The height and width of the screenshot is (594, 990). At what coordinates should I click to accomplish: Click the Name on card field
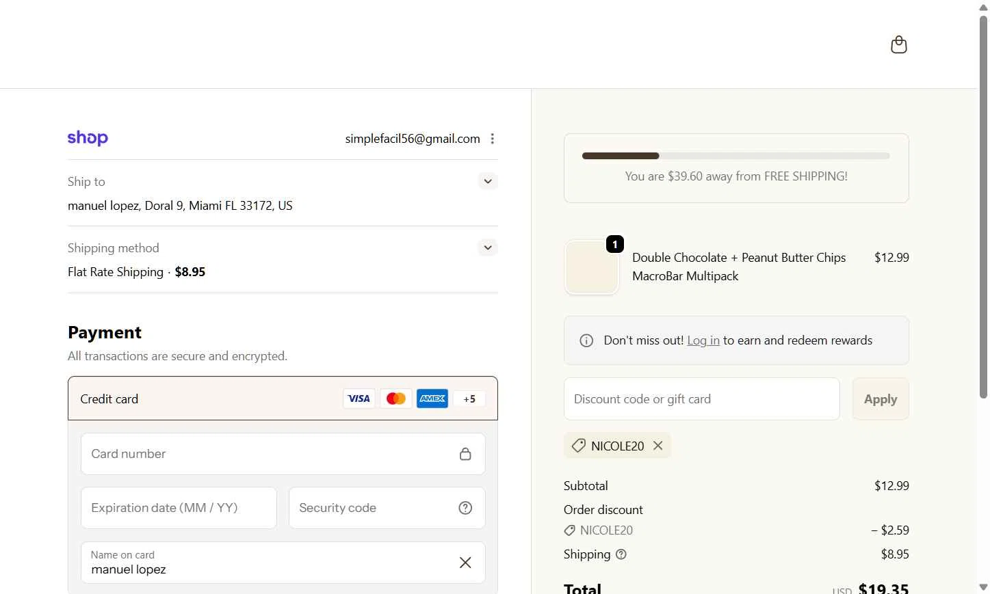click(x=283, y=563)
